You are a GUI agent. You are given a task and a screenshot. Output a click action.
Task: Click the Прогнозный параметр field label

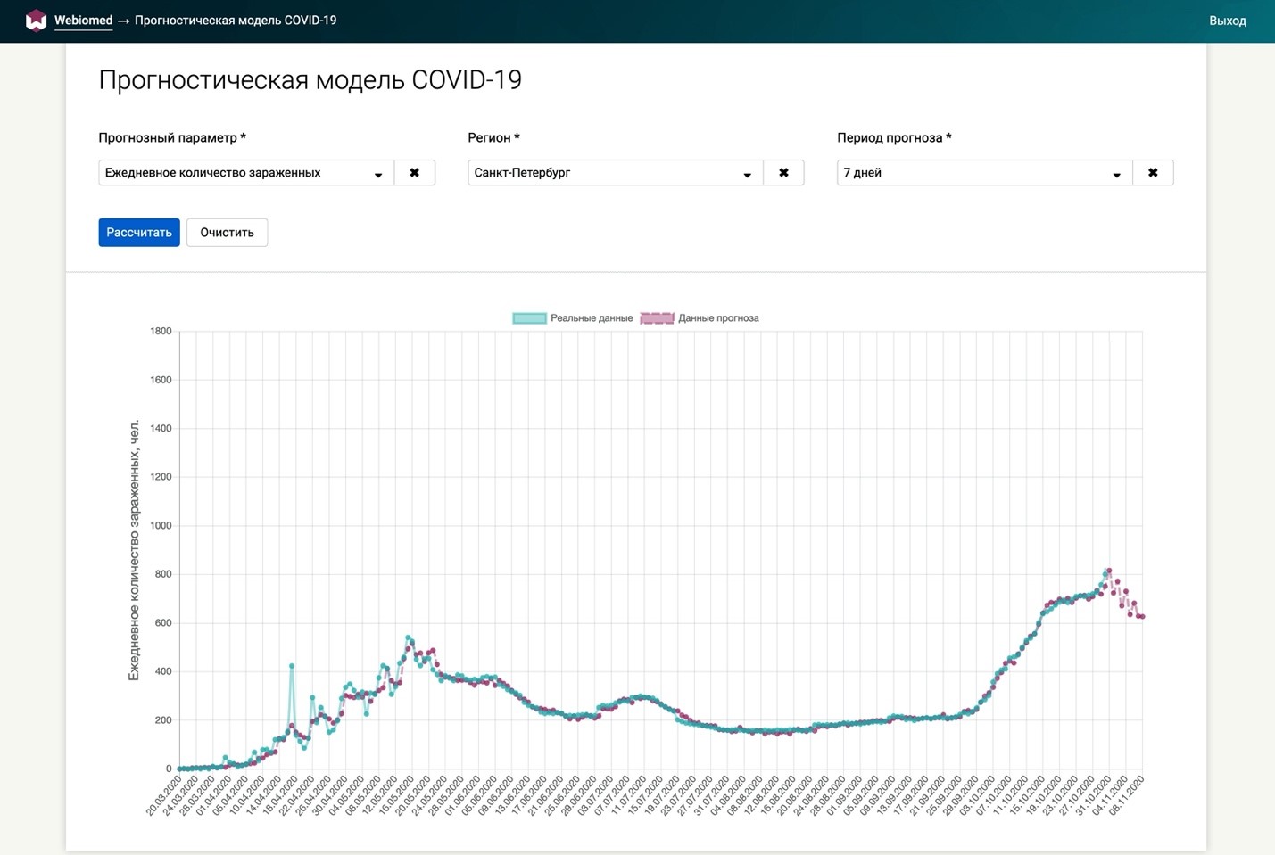[x=172, y=137]
